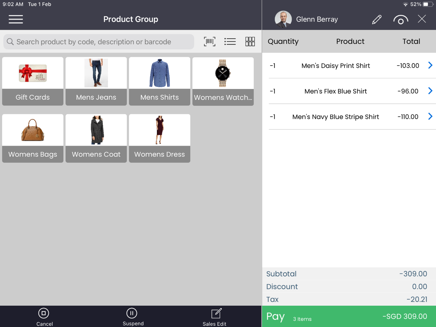Switch to list view of products
This screenshot has height=327, width=436.
point(230,41)
